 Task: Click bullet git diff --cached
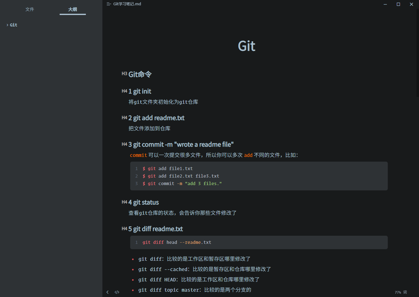point(205,269)
